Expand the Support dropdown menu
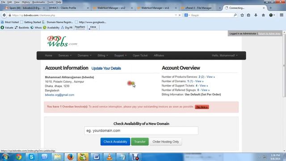286x161 pixels. coord(120,55)
